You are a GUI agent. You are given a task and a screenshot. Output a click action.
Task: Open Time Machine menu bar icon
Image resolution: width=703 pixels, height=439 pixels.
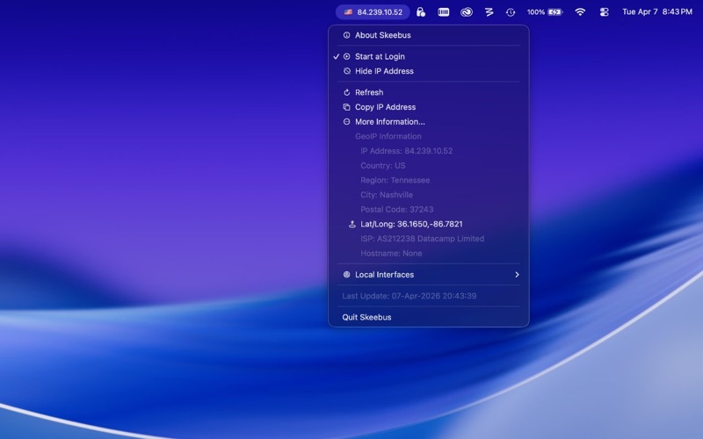coord(511,12)
